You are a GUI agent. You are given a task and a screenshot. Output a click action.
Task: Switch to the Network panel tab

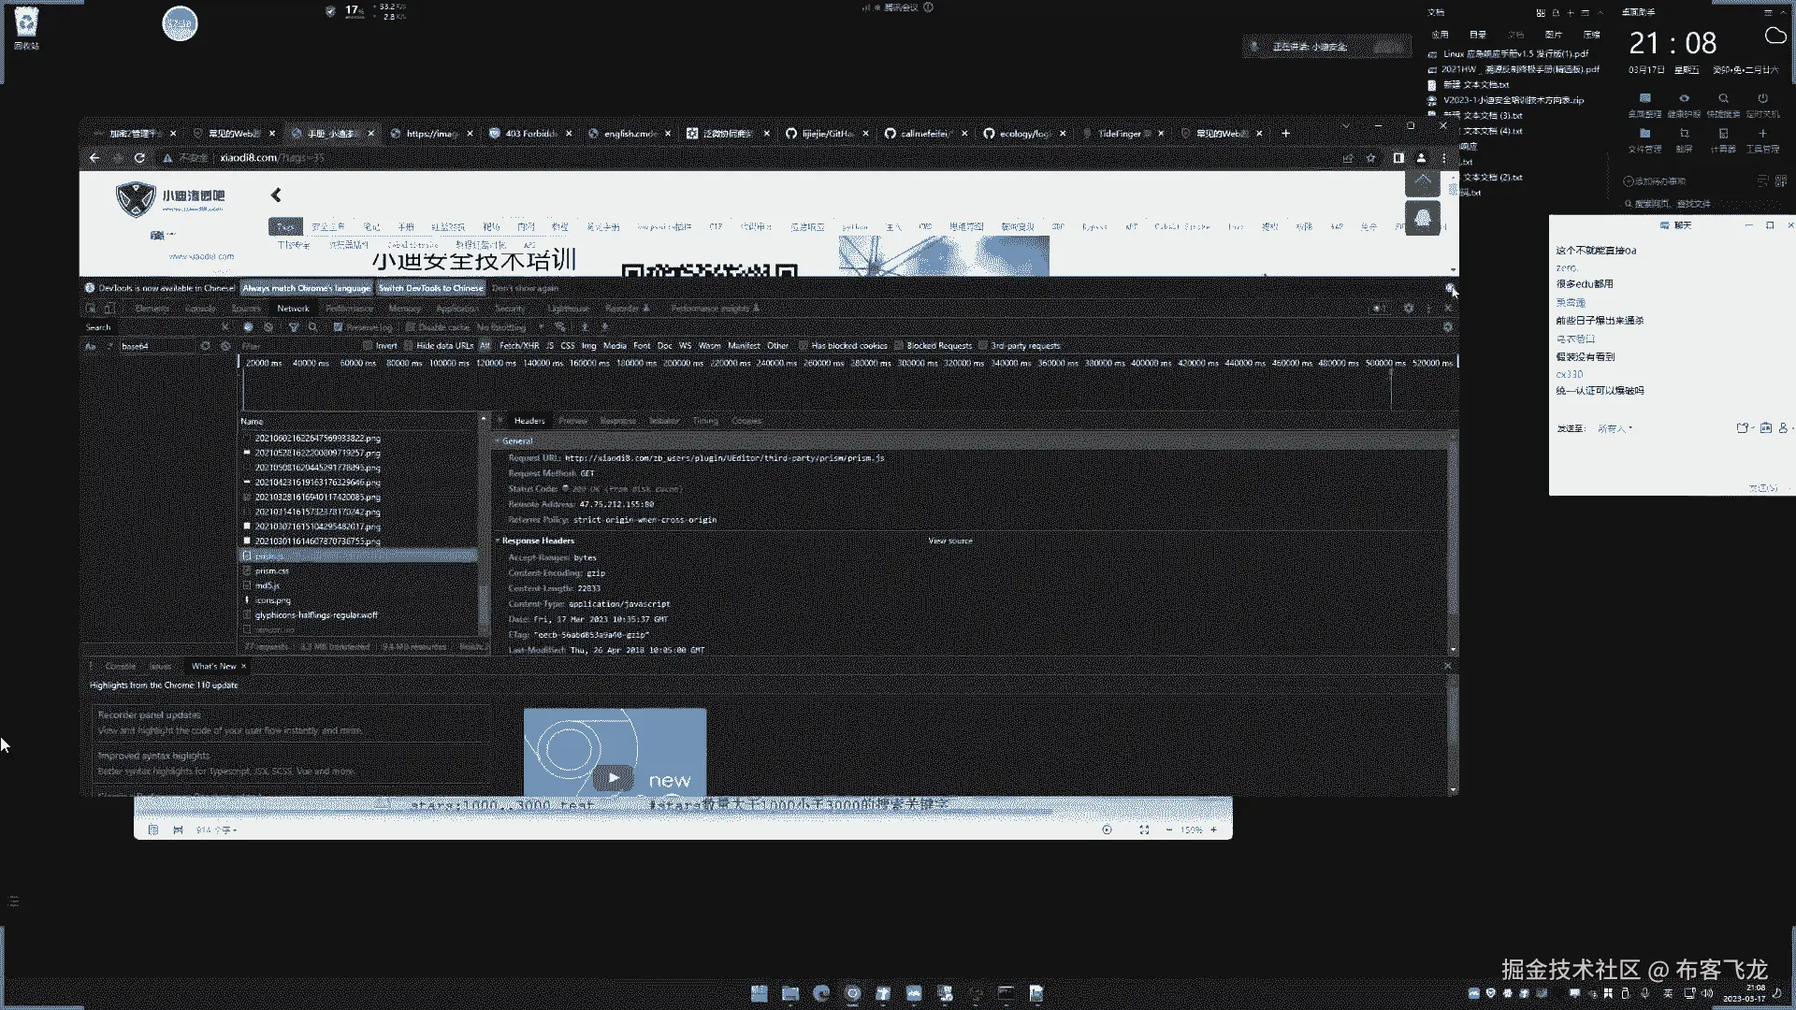pos(292,308)
